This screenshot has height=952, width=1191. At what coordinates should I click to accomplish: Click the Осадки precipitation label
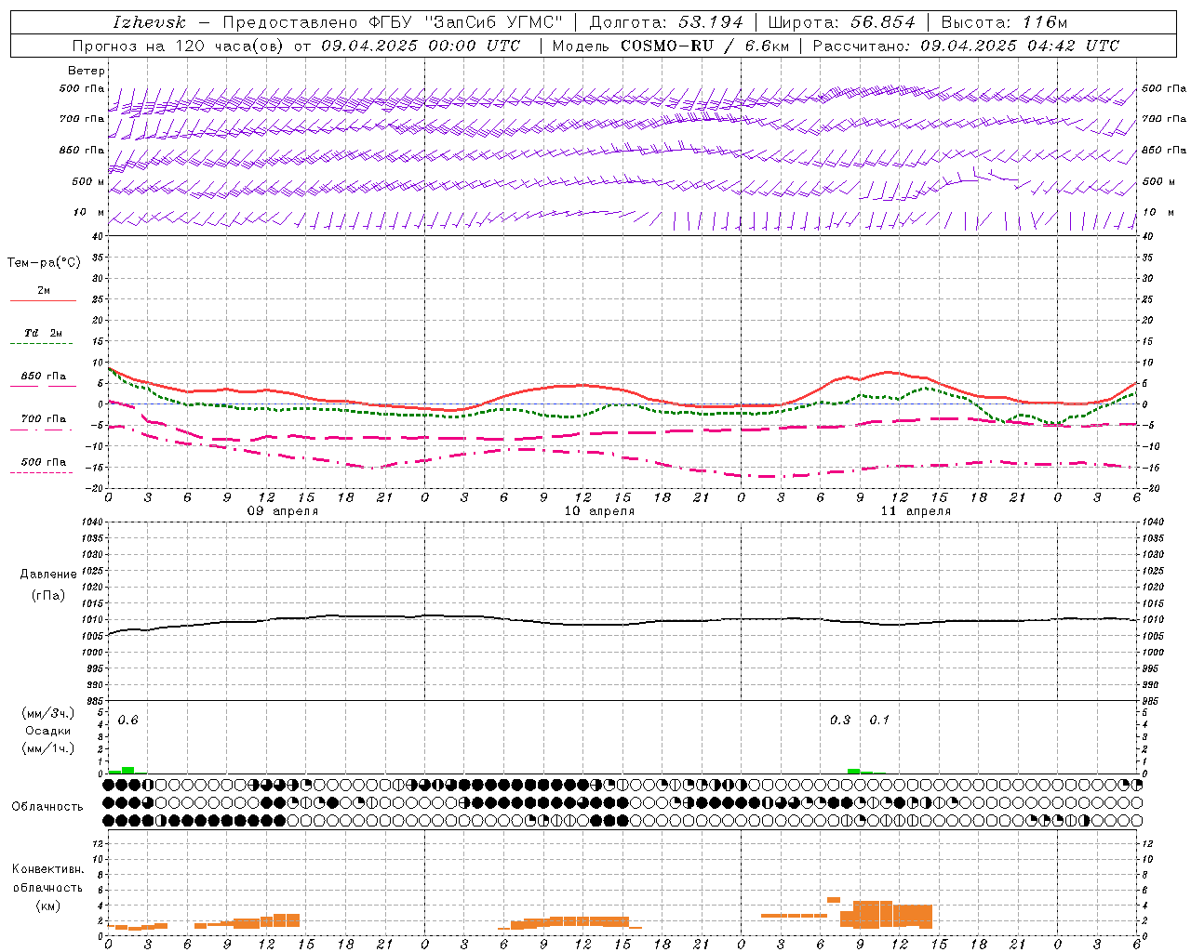pyautogui.click(x=48, y=731)
